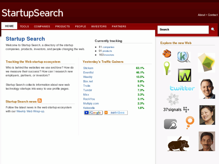Screen dimensions: 219x164
Task: Open photo of man with mustache
Action: pyautogui.click(x=207, y=141)
